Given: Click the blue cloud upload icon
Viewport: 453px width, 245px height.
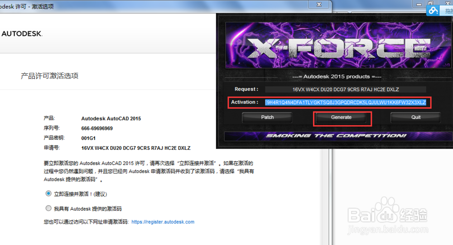Looking at the screenshot, I should (433, 11).
